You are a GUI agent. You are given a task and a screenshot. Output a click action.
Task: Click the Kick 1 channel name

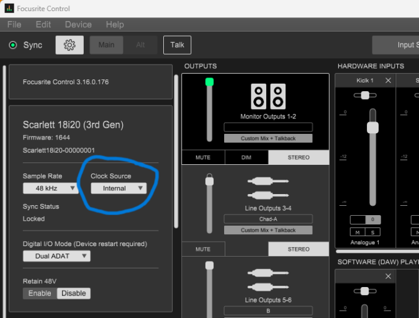coord(365,81)
